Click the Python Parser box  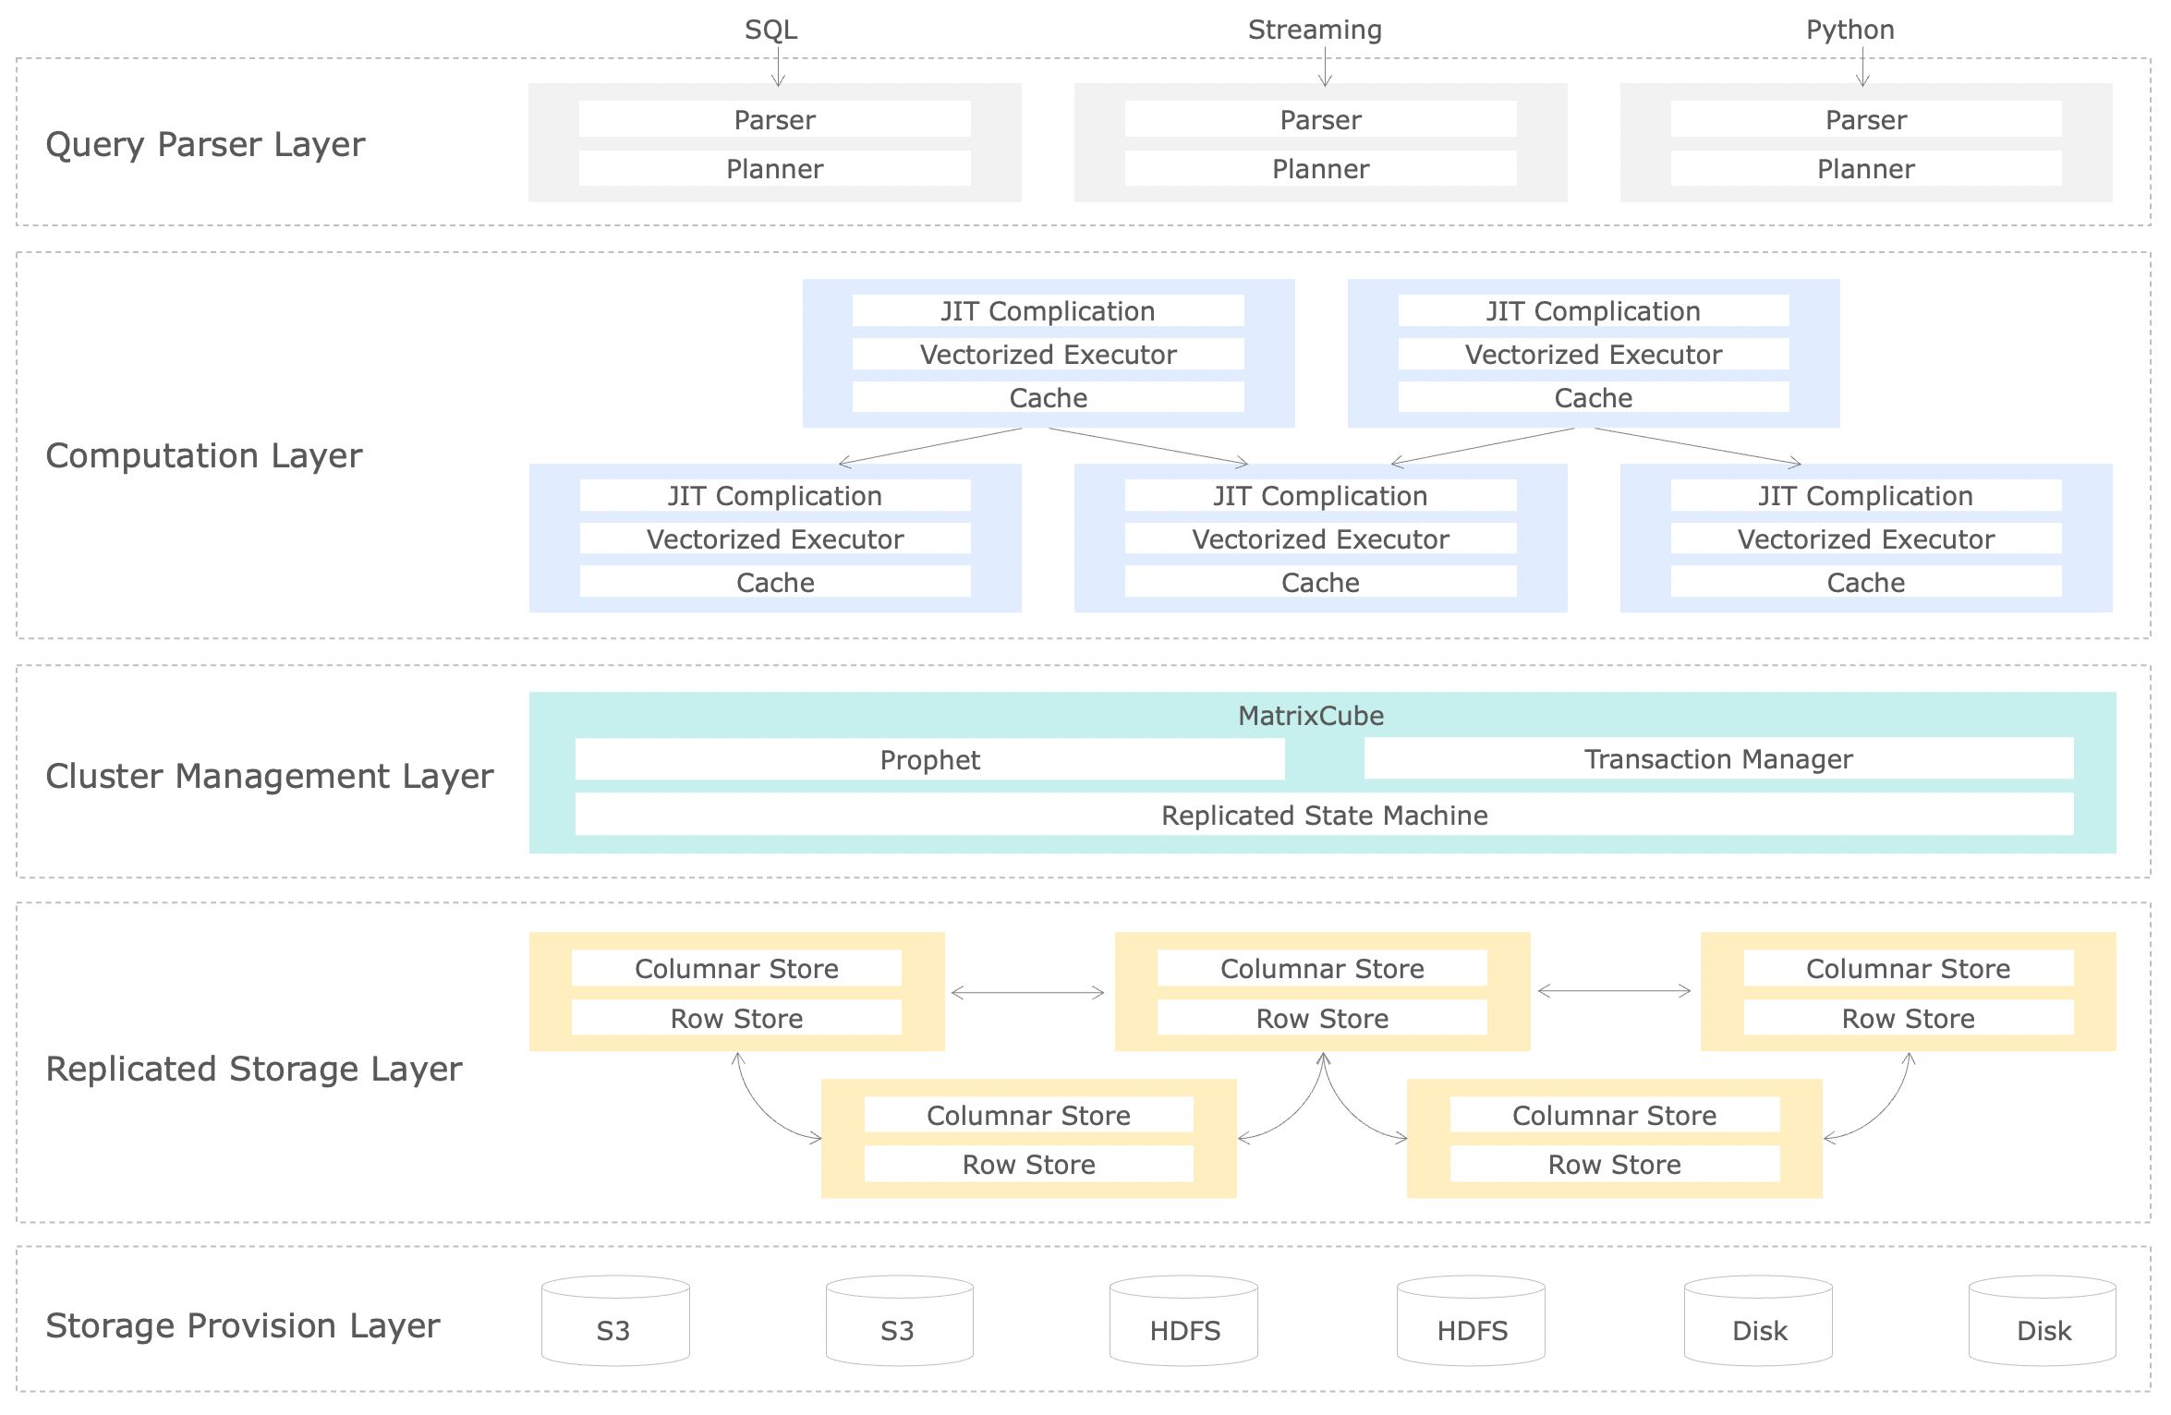pyautogui.click(x=1867, y=119)
